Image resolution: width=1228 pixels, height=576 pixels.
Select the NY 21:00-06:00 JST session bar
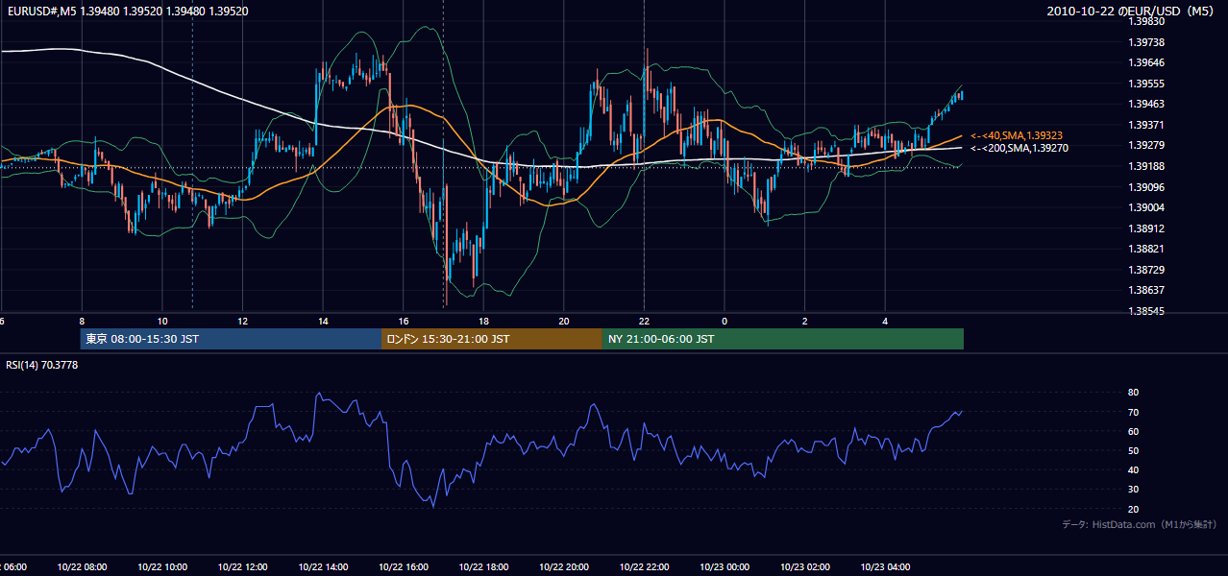click(x=783, y=339)
